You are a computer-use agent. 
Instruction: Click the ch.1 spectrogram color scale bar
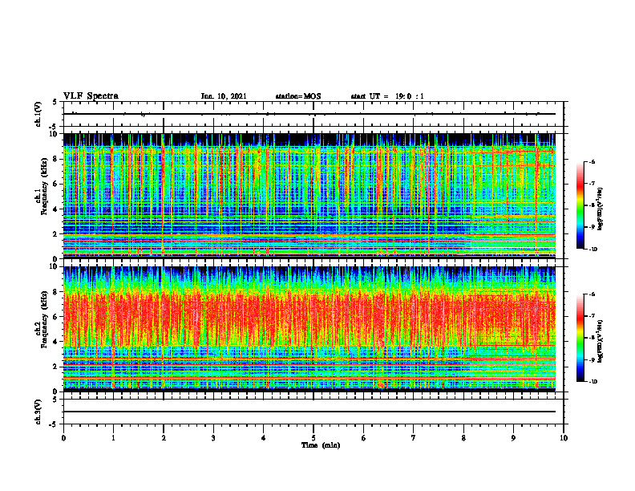tap(580, 205)
